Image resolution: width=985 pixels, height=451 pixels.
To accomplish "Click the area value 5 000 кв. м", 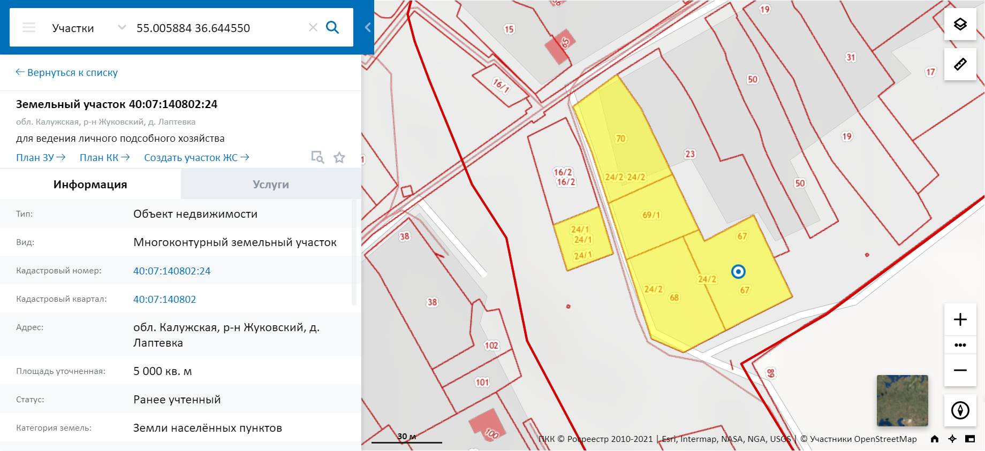I will click(x=163, y=371).
